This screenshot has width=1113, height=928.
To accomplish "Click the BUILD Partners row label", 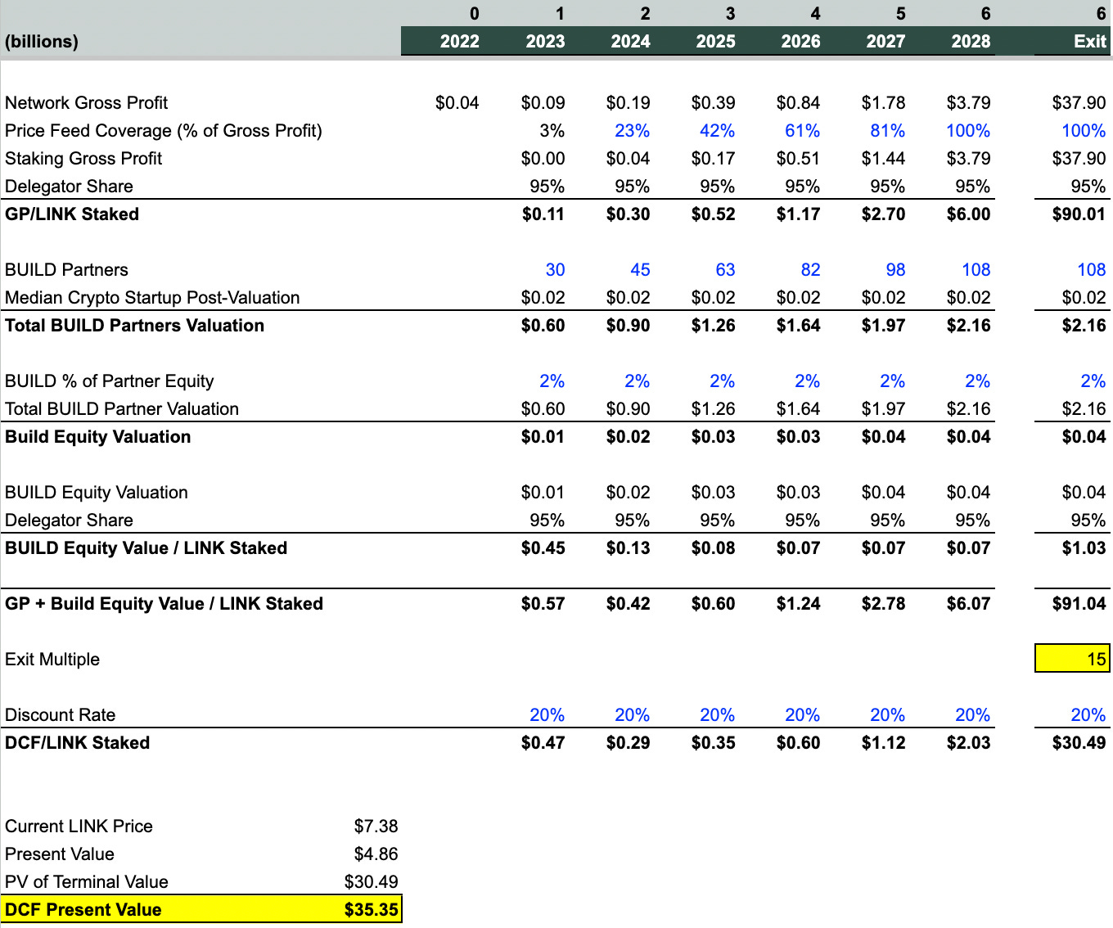I will pos(66,269).
